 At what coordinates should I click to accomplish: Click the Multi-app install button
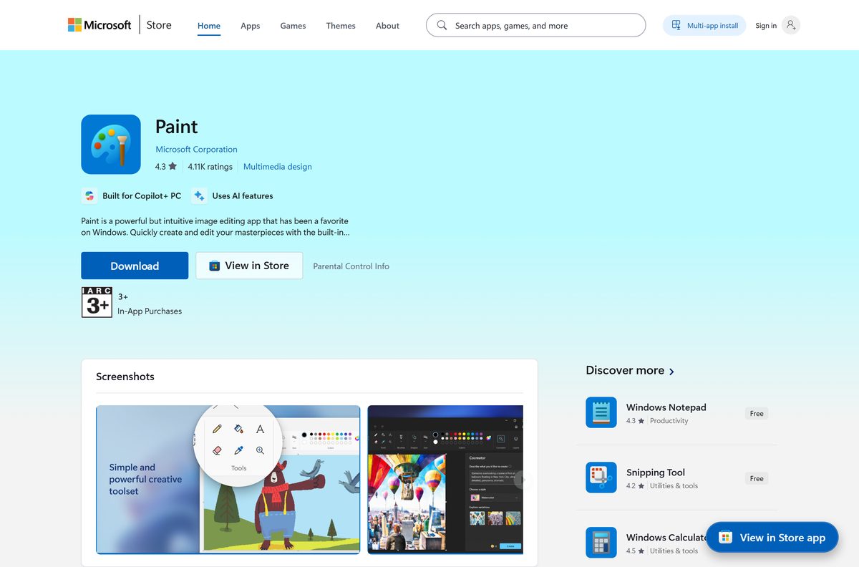pos(704,25)
